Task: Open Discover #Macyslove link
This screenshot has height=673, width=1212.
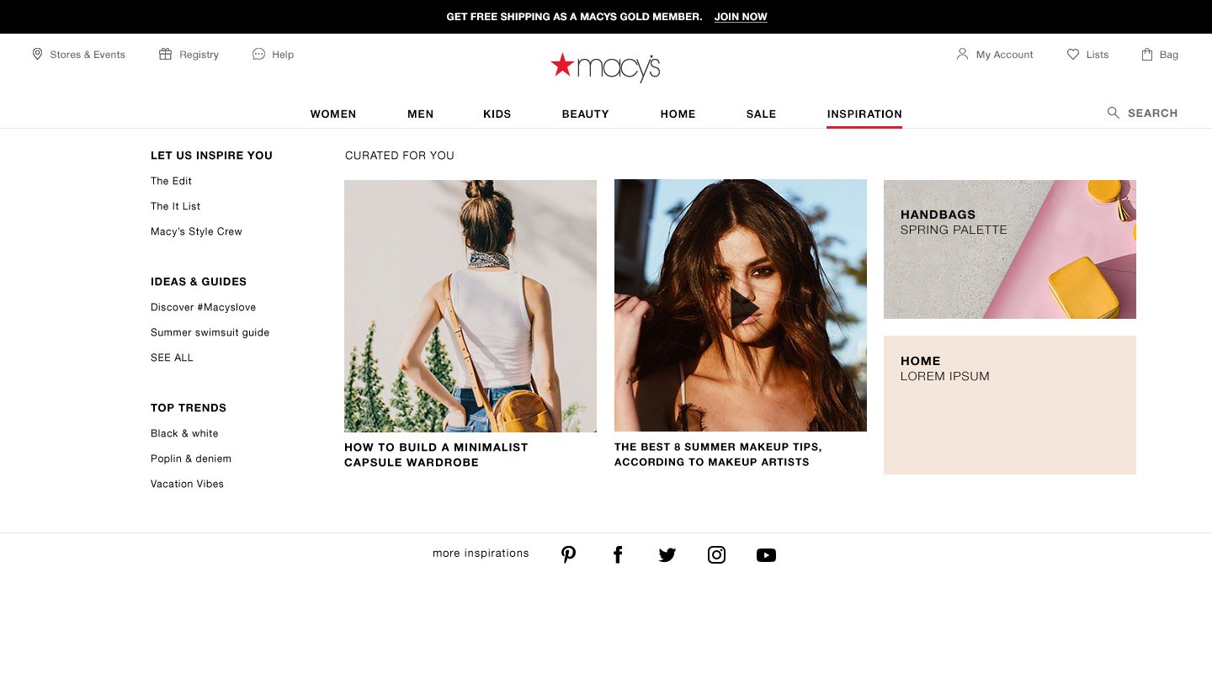Action: 203,307
